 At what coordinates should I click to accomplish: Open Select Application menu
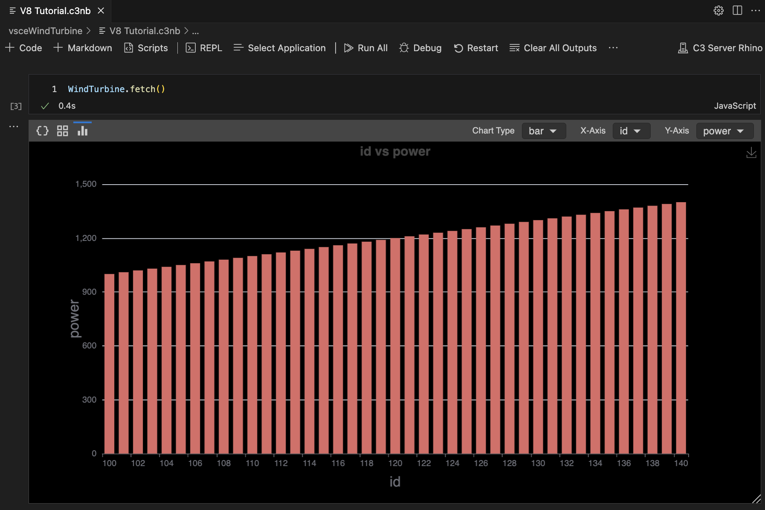click(x=279, y=48)
